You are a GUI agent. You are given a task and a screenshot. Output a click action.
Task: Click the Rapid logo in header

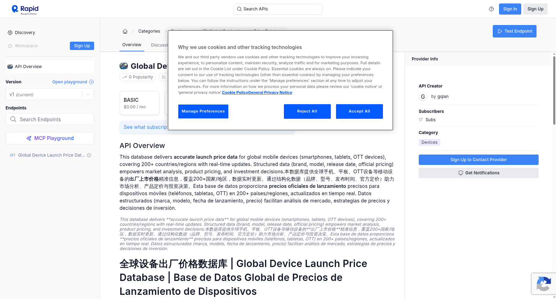click(x=25, y=9)
